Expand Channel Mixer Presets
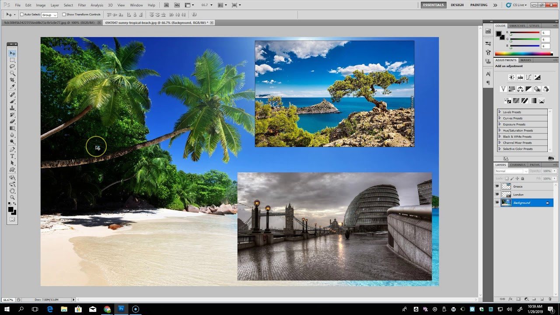Image resolution: width=560 pixels, height=315 pixels. click(x=499, y=143)
